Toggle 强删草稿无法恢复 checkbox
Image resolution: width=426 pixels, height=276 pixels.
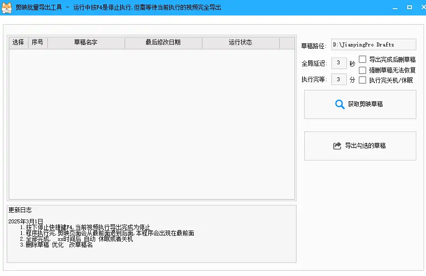tap(362, 70)
